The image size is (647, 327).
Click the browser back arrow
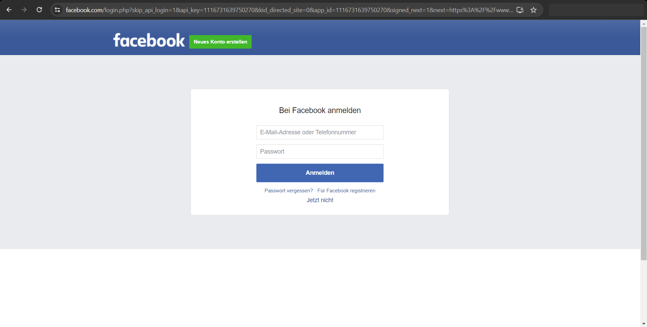tap(9, 10)
